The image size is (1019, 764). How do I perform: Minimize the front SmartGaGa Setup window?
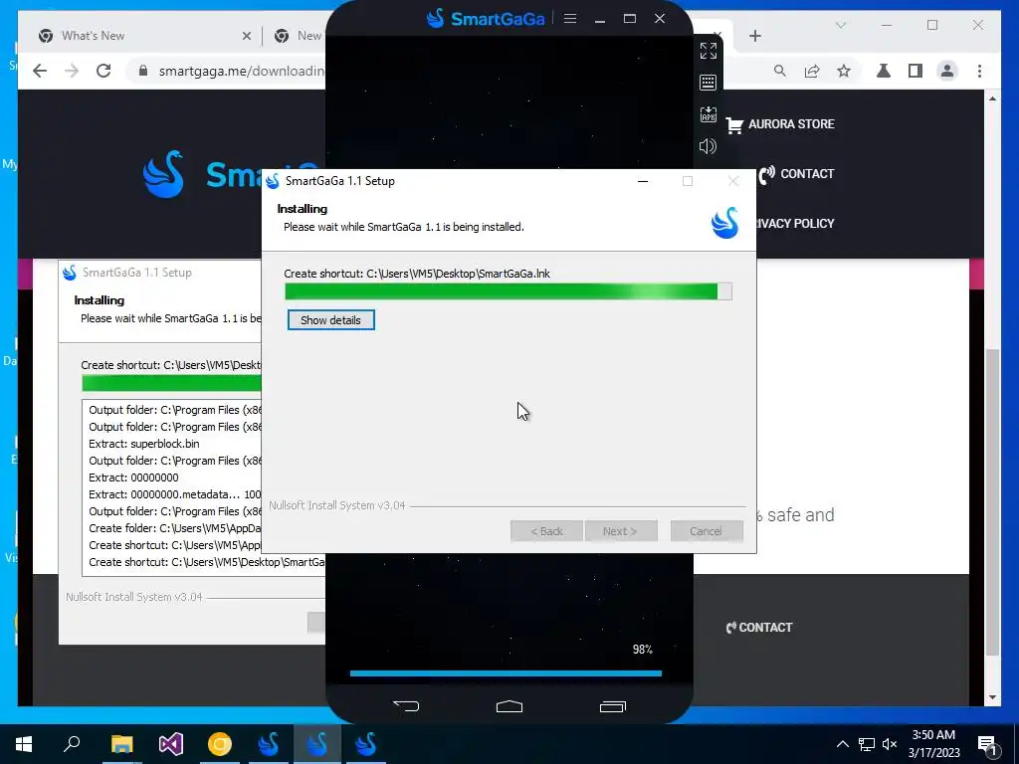[x=643, y=181]
